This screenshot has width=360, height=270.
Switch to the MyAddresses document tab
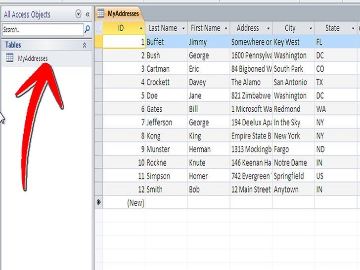coord(123,13)
